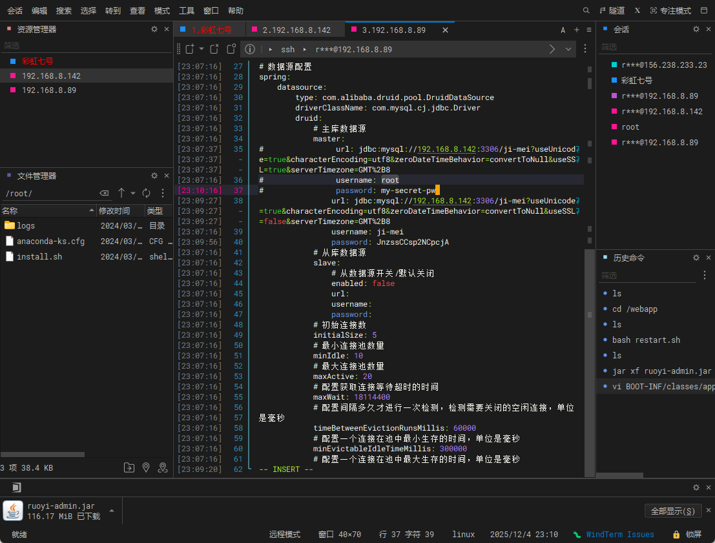Click the 历史命令 filter field
The height and width of the screenshot is (543, 715).
pos(648,276)
